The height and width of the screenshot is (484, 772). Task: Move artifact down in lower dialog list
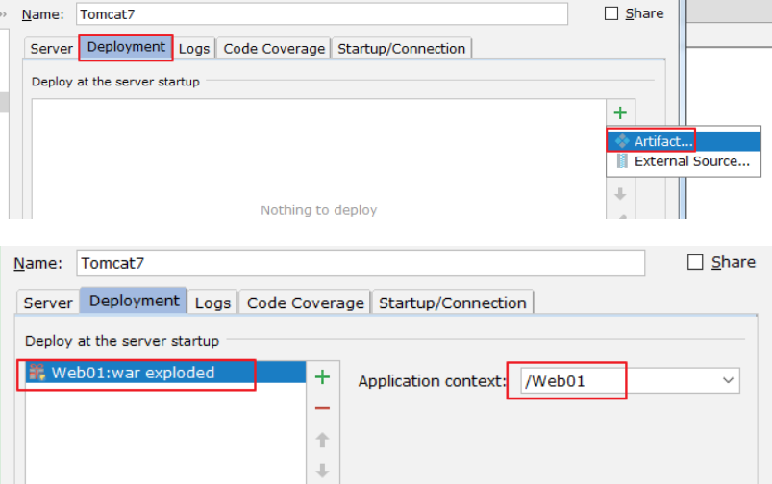tap(322, 471)
